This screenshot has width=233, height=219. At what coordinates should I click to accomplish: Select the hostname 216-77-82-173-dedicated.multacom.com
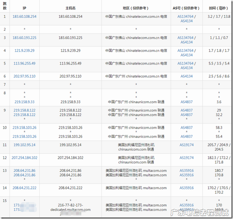pyautogui.click(x=71, y=207)
